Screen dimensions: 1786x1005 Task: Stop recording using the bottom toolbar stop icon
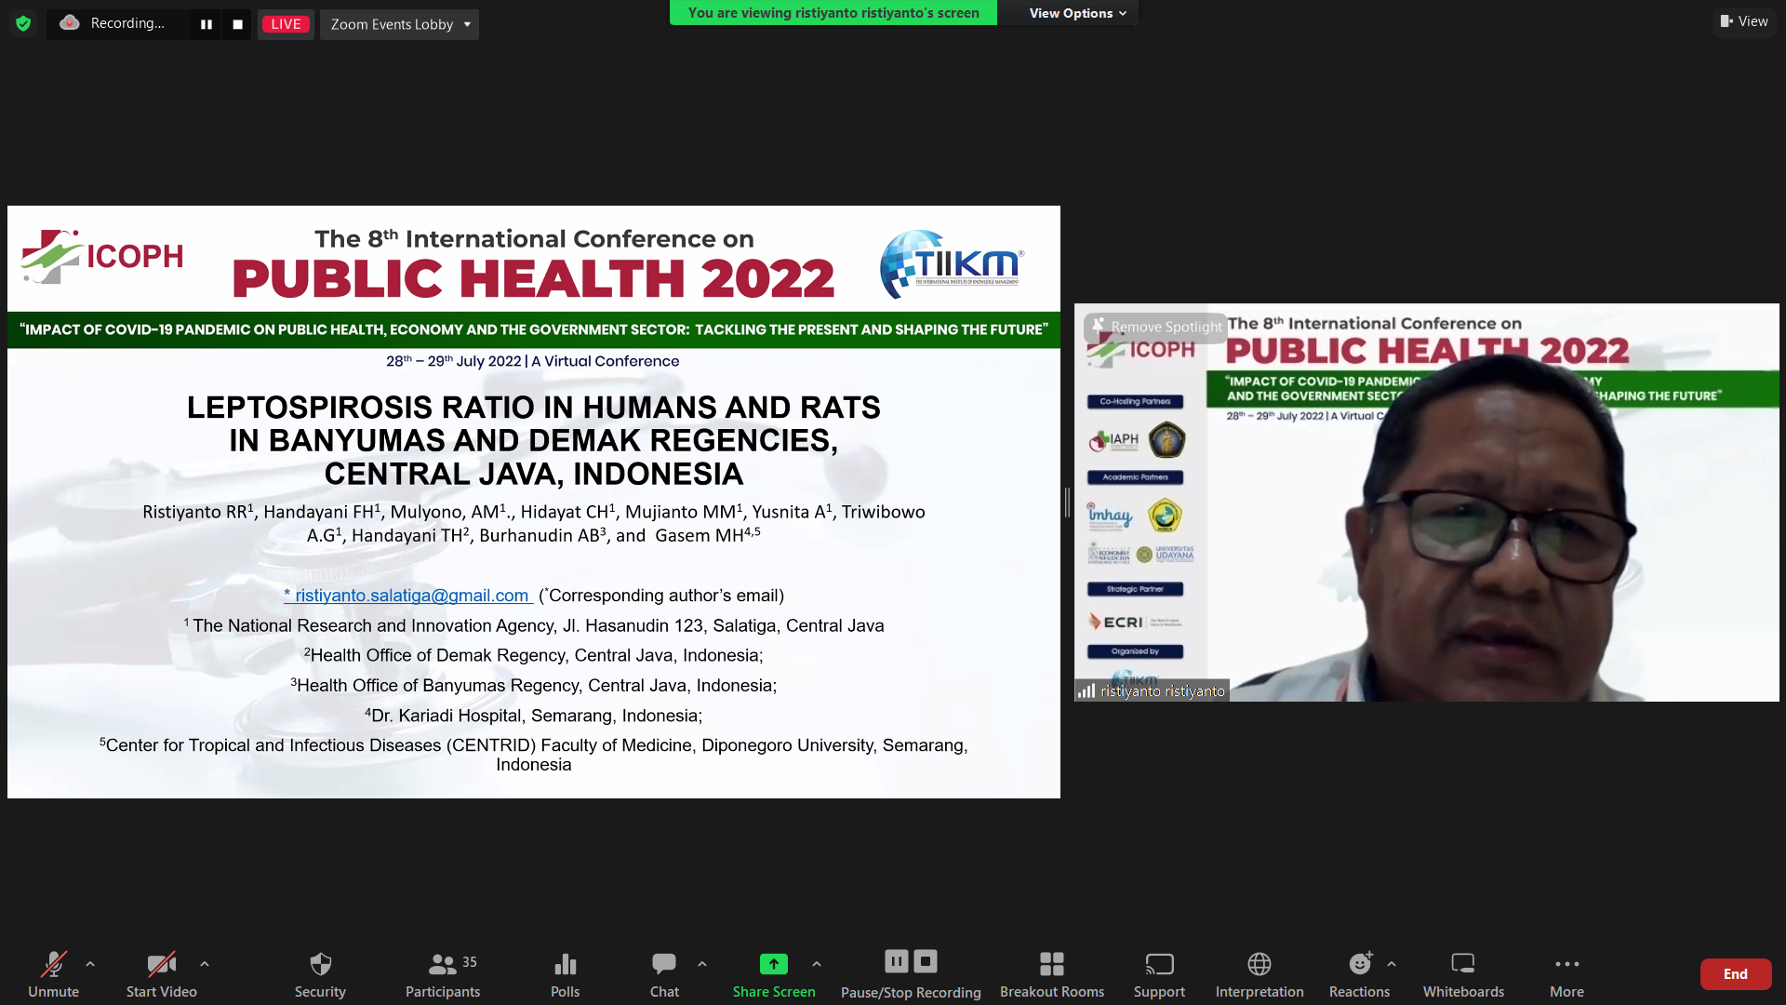click(926, 960)
